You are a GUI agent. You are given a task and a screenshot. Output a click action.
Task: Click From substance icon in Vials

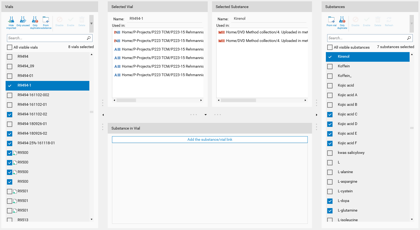point(46,23)
